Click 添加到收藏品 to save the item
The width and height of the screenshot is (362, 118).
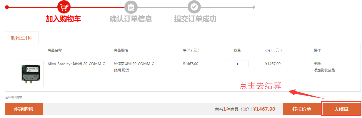(324, 70)
